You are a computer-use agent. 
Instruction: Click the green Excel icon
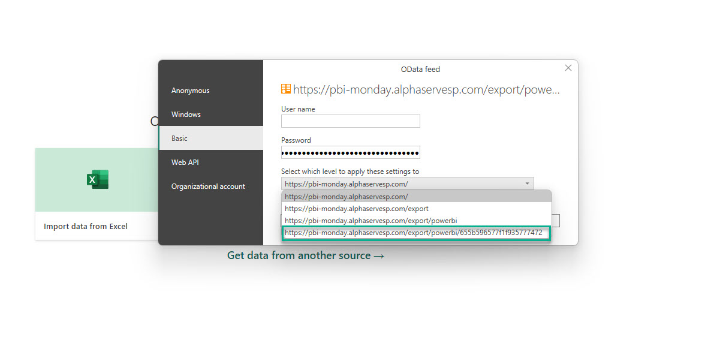(x=97, y=180)
